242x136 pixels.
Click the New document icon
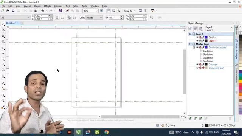[3, 11]
